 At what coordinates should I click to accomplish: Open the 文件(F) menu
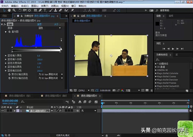(x=5, y=6)
